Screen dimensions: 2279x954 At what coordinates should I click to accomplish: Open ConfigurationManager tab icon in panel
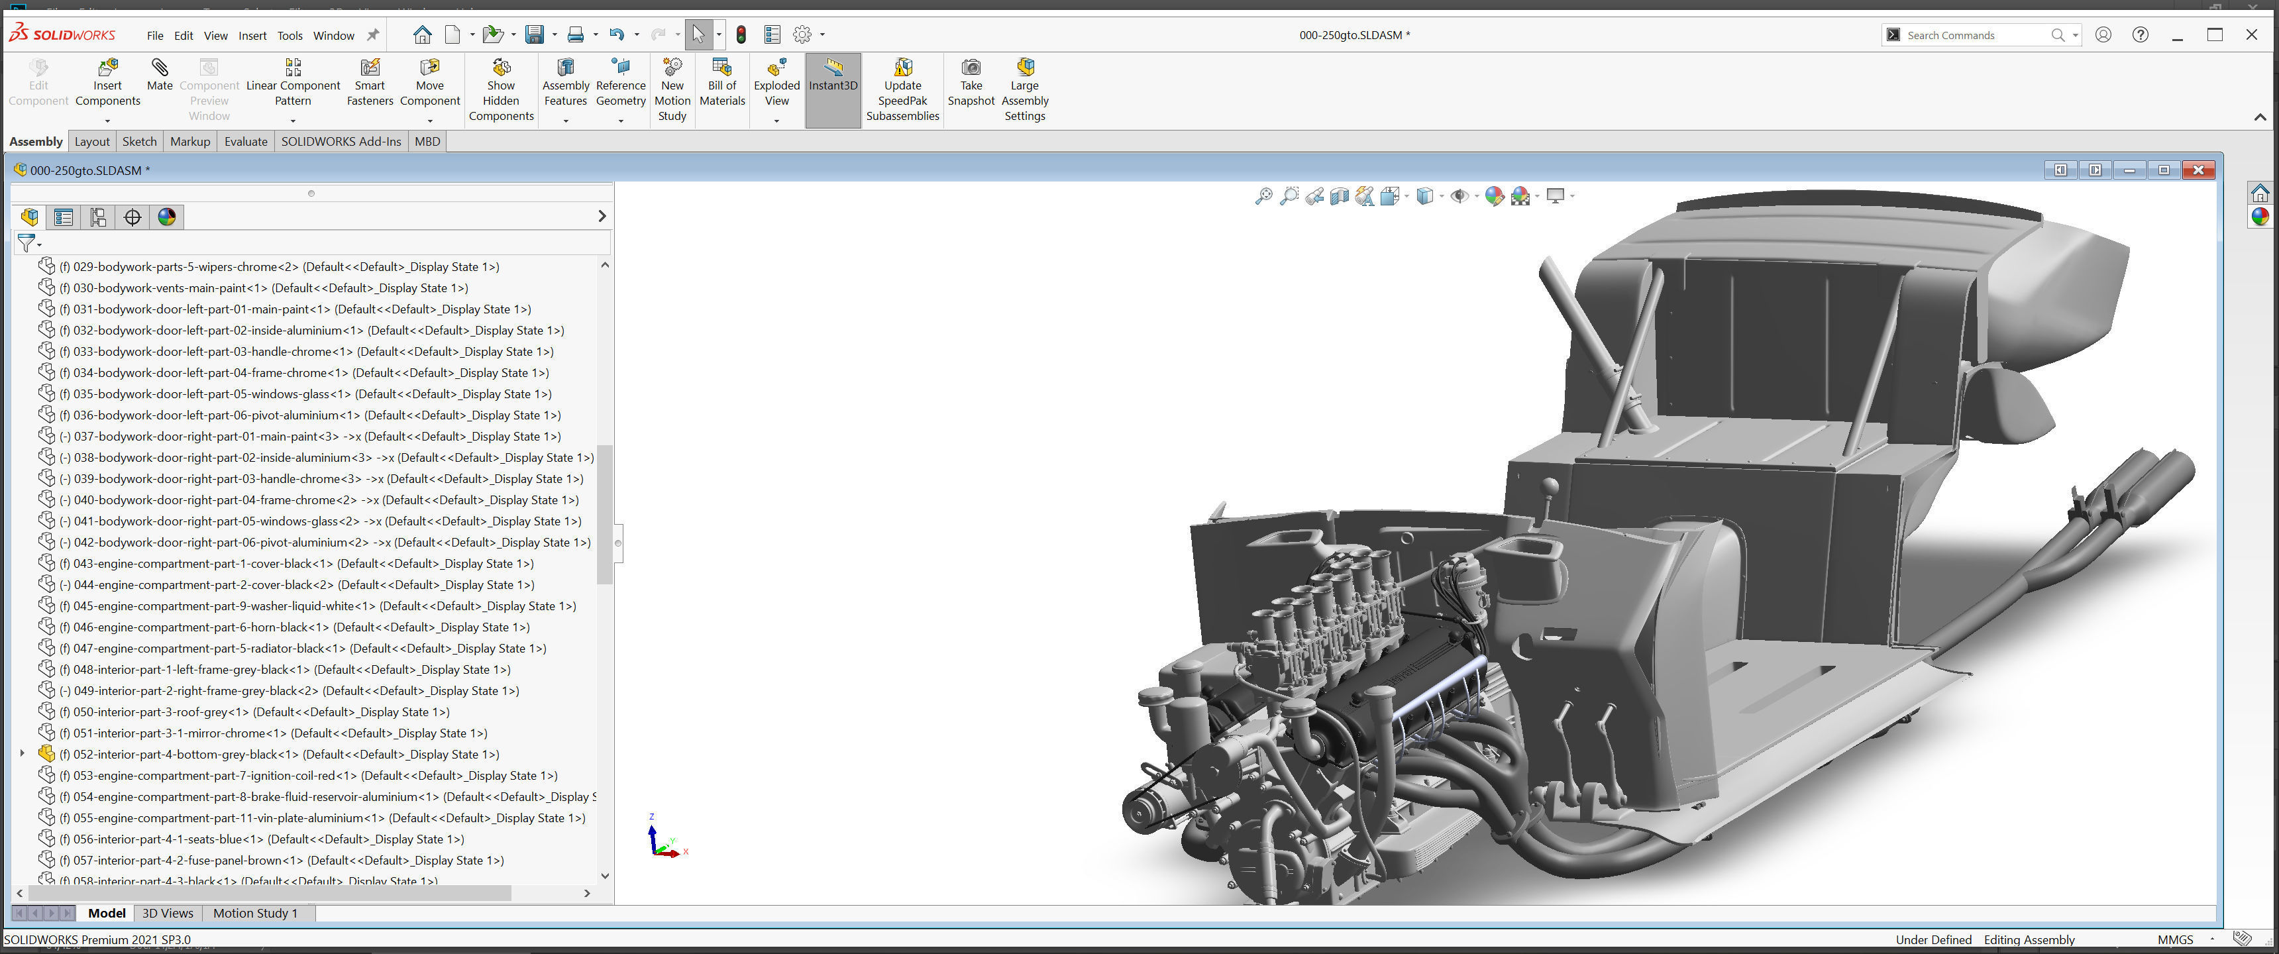coord(98,217)
